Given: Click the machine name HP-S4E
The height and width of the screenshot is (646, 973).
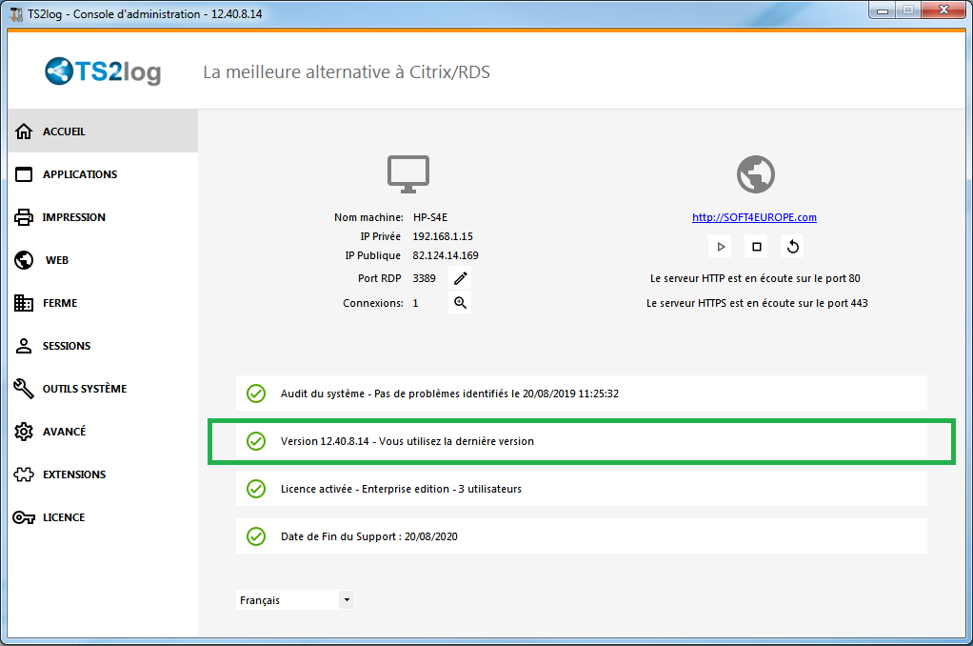Looking at the screenshot, I should coord(430,217).
